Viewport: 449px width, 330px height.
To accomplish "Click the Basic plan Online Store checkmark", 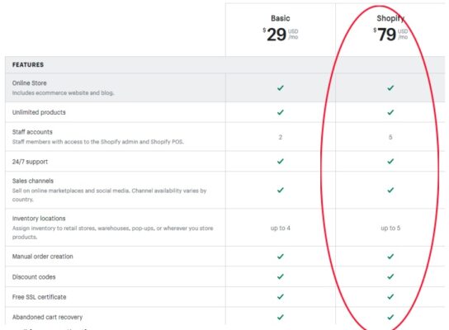I will [281, 88].
